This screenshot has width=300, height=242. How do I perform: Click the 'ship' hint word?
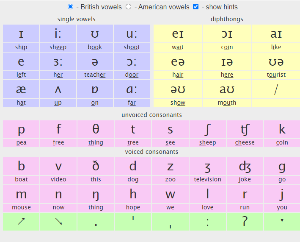click(21, 47)
